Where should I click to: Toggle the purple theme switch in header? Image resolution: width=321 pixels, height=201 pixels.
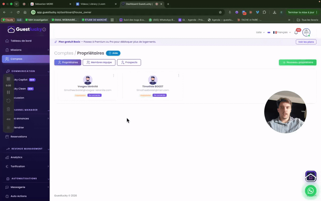pyautogui.click(x=269, y=32)
